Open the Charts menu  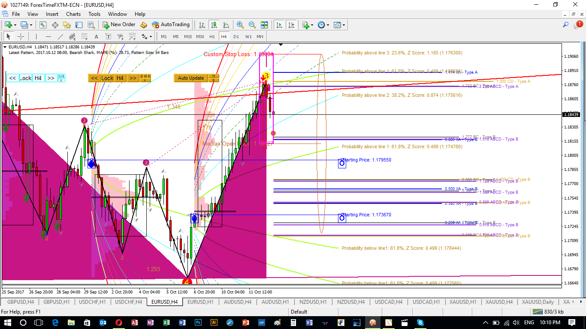(73, 14)
